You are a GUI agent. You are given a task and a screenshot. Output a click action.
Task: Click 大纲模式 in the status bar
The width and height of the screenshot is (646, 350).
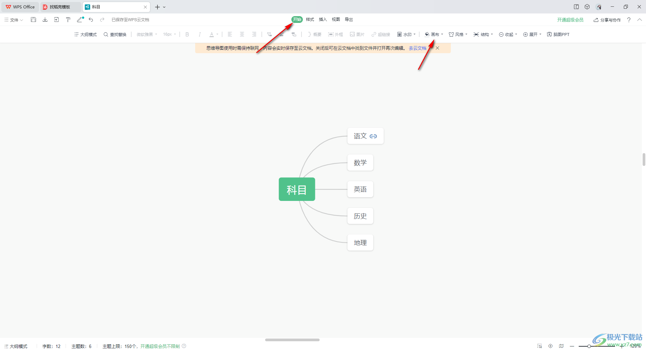(x=16, y=346)
